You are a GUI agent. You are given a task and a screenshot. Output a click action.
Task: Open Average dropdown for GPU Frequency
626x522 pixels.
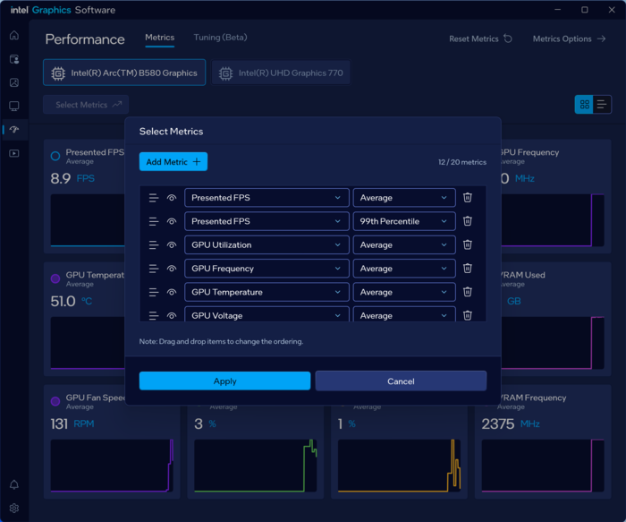(x=404, y=269)
